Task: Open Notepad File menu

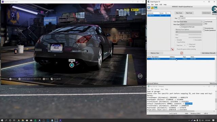Action: (149, 89)
